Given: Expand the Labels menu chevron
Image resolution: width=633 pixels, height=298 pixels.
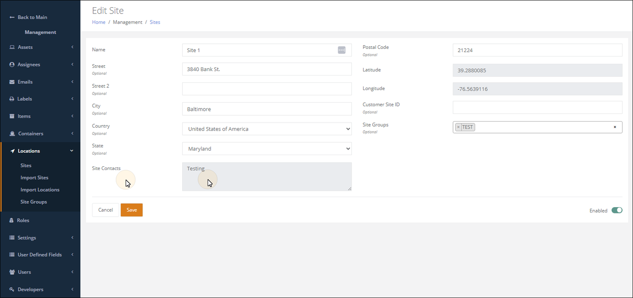Looking at the screenshot, I should pyautogui.click(x=72, y=99).
